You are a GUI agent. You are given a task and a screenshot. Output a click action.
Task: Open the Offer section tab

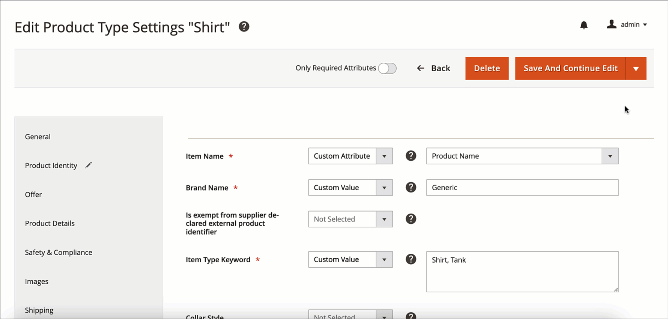(33, 194)
